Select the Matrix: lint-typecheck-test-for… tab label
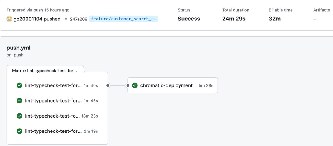333x146 pixels. [44, 71]
